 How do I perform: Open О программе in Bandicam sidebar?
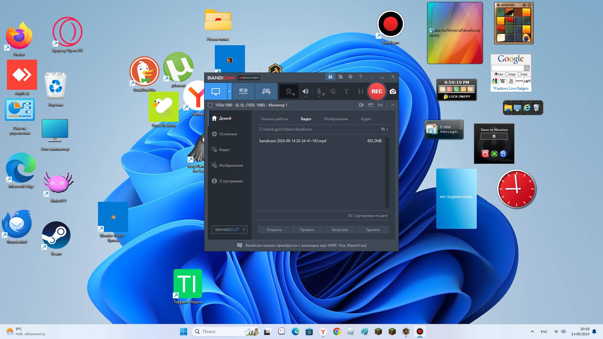click(x=230, y=181)
